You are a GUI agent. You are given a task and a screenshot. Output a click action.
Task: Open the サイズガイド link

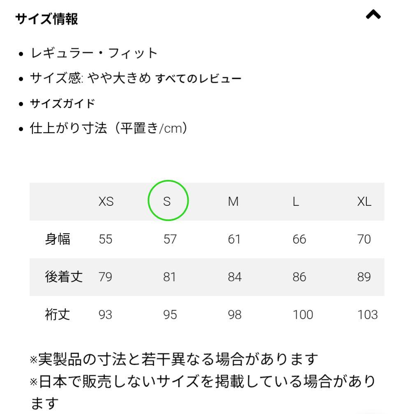62,103
